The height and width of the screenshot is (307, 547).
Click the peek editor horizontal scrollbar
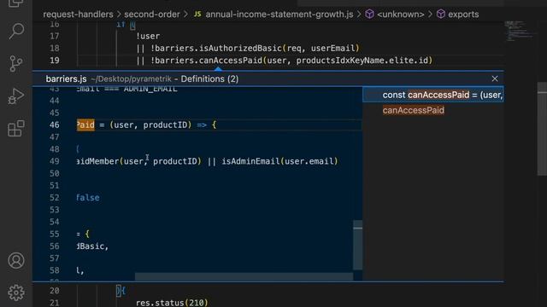244,276
